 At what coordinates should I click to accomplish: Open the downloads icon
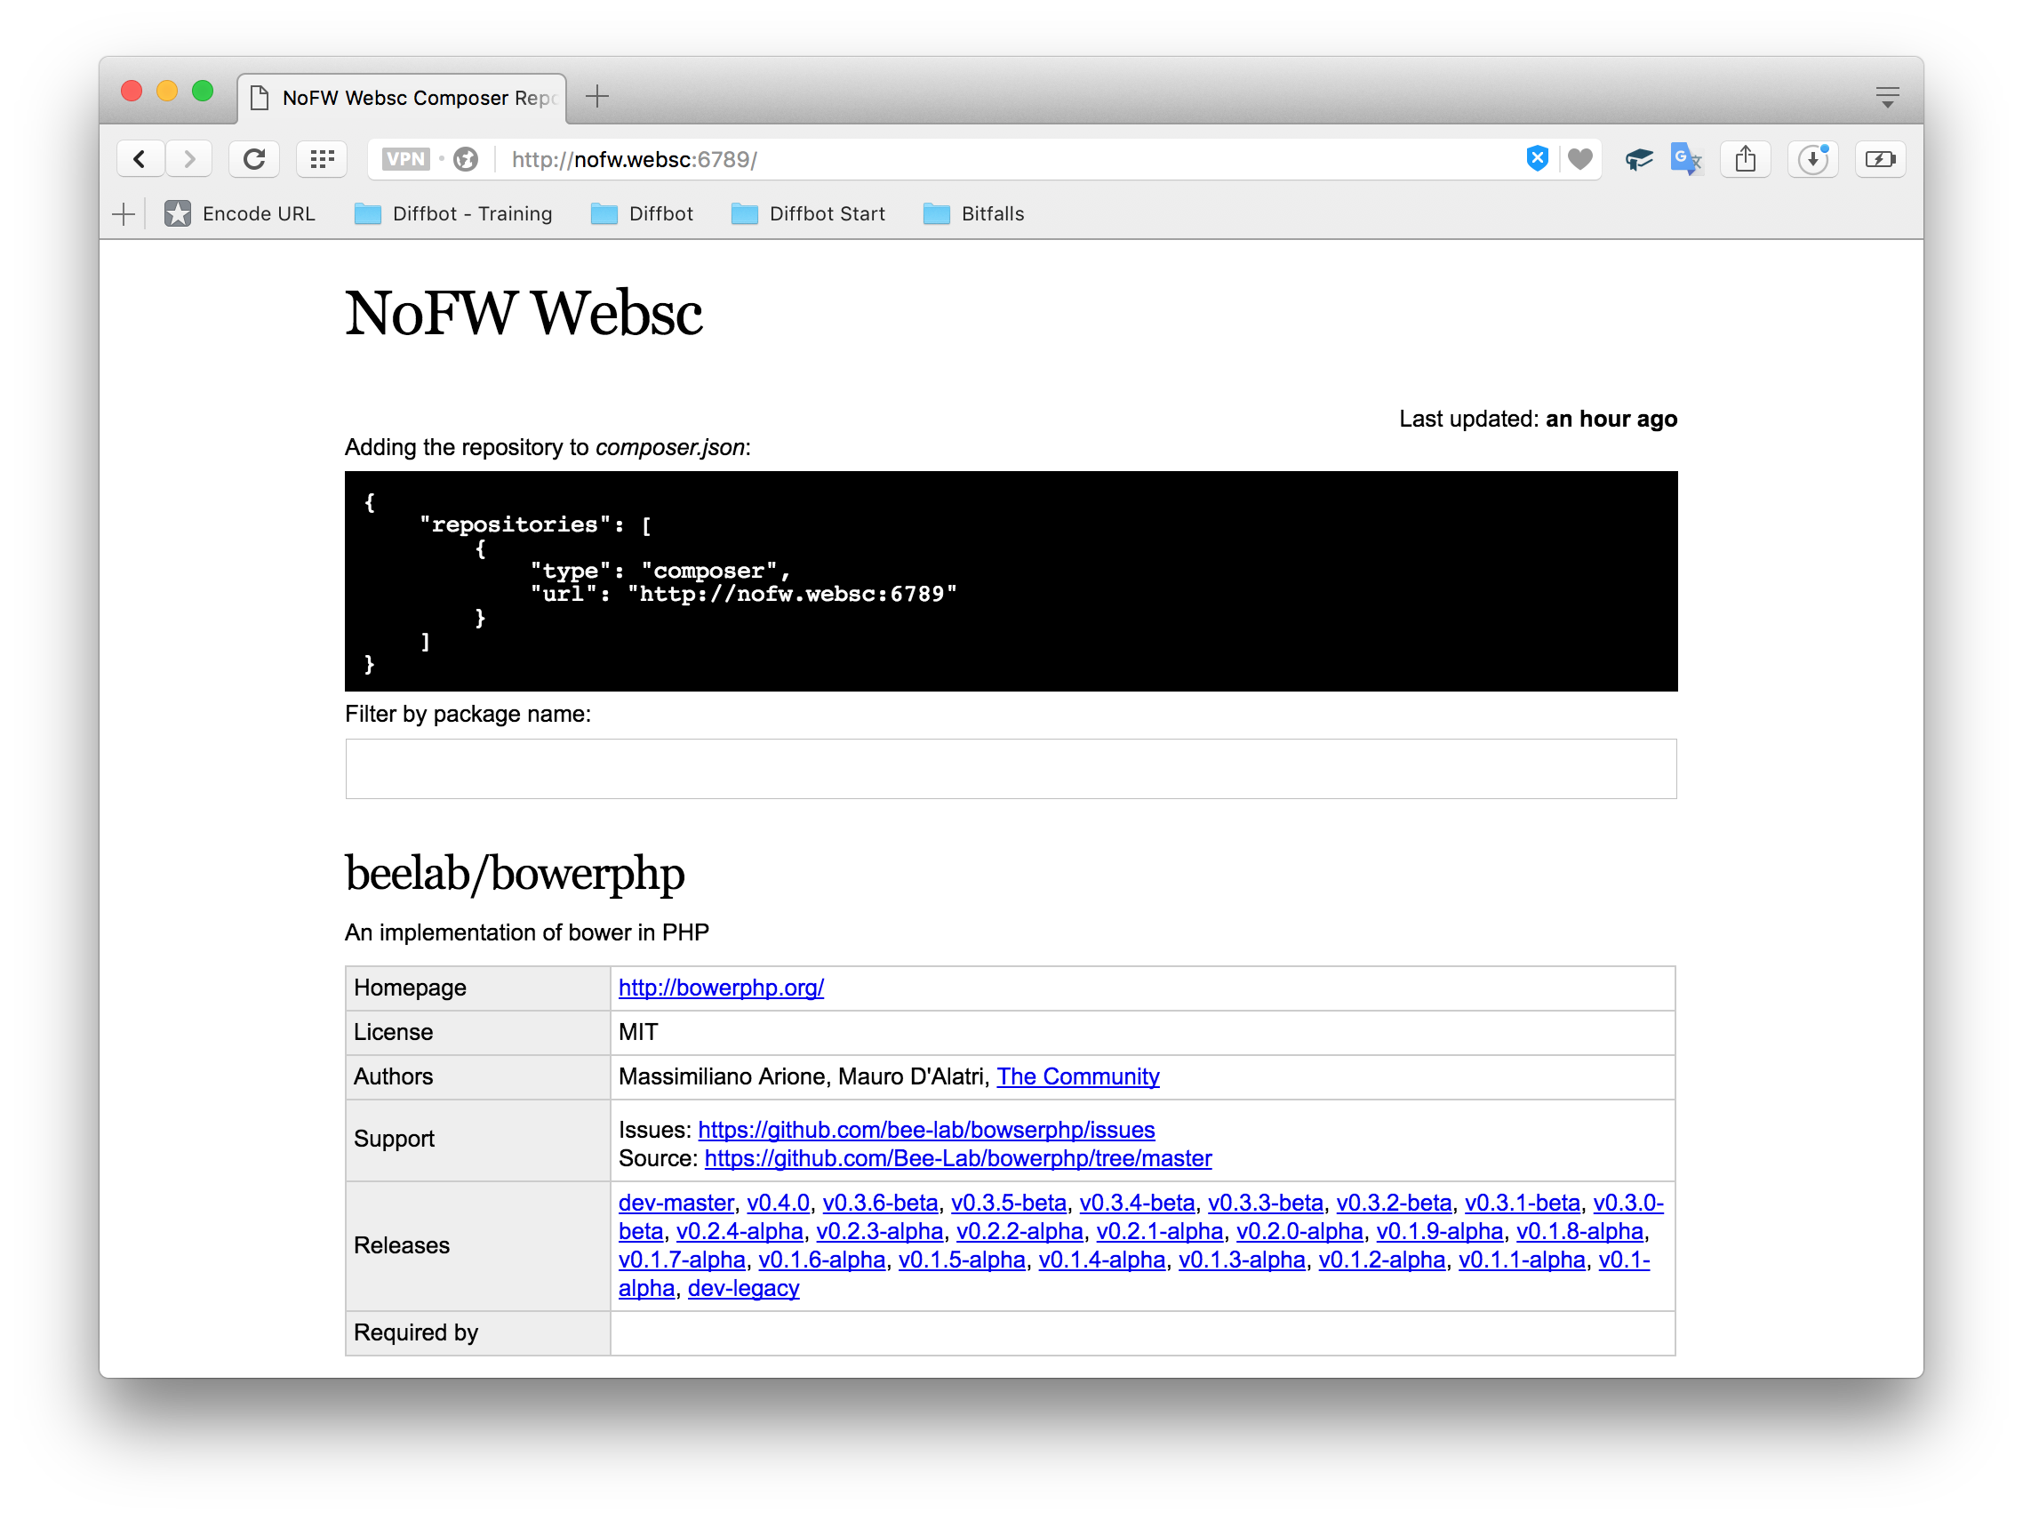[1812, 159]
